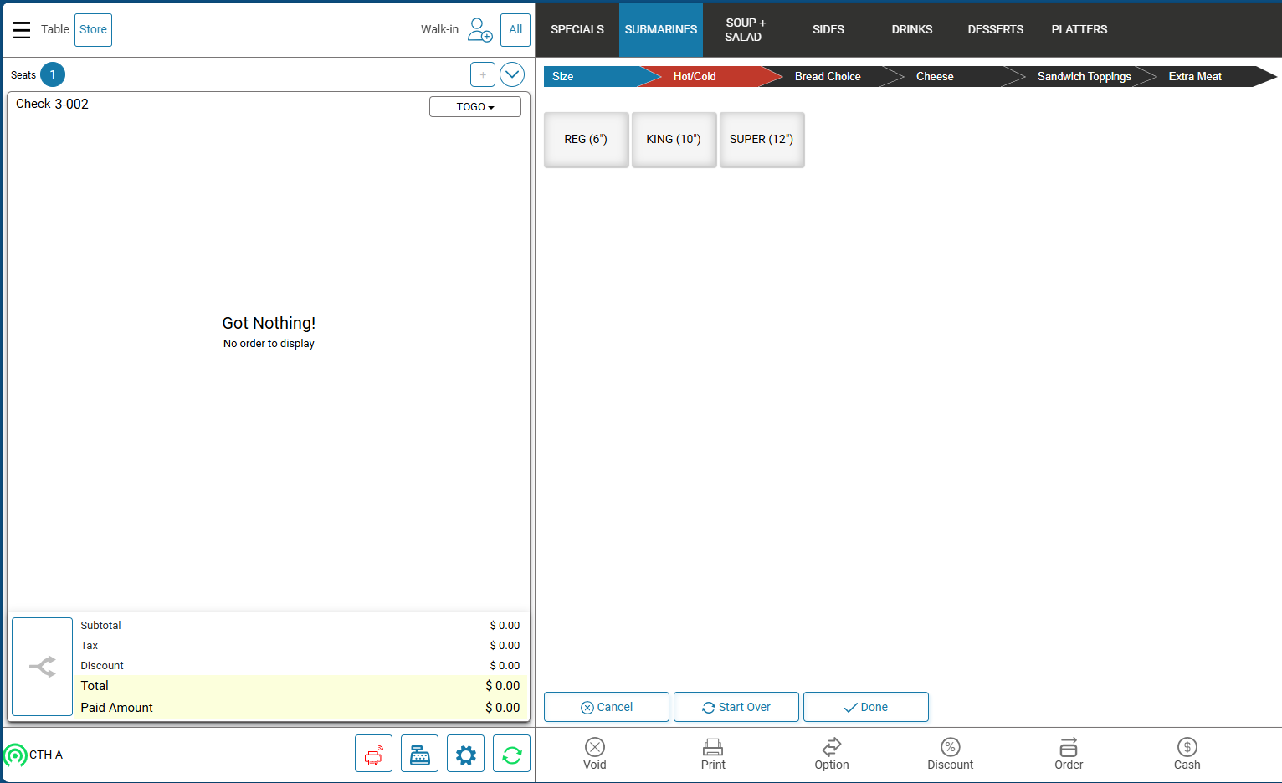
Task: Toggle the Store button
Action: [x=93, y=30]
